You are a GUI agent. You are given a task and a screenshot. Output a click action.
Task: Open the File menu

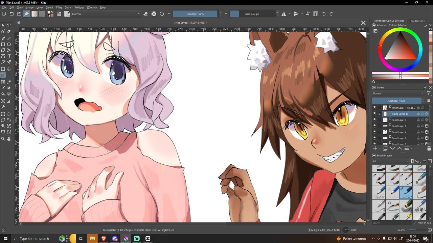[4, 7]
